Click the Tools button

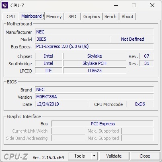(80, 156)
